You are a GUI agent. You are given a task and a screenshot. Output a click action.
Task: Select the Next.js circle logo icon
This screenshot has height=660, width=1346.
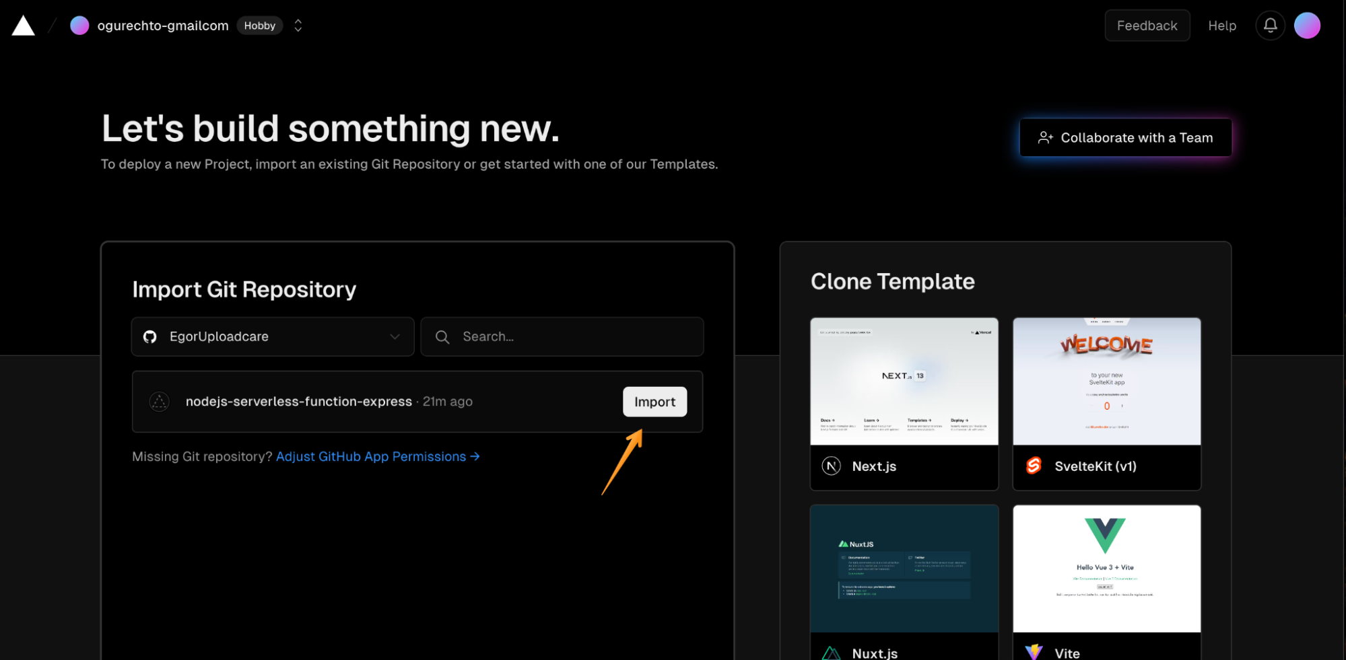(832, 466)
